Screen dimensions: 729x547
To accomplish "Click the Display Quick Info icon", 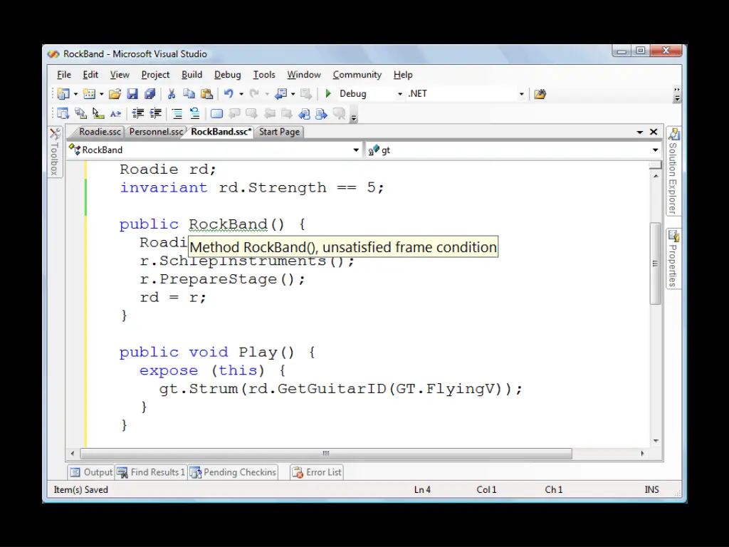I will [98, 113].
